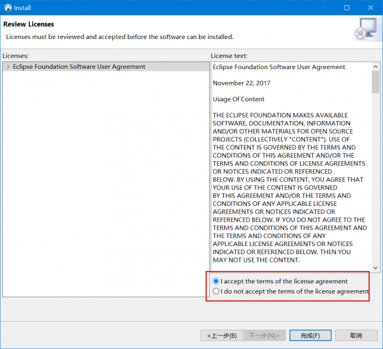383x349 pixels.
Task: Click the license text scrollbar thumb
Action: click(x=375, y=82)
